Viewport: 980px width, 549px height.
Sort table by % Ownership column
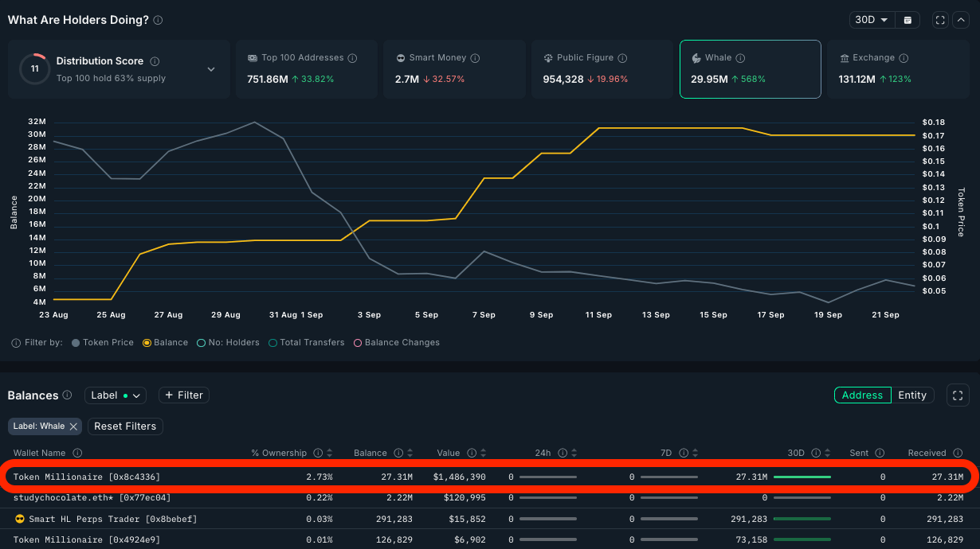click(330, 453)
